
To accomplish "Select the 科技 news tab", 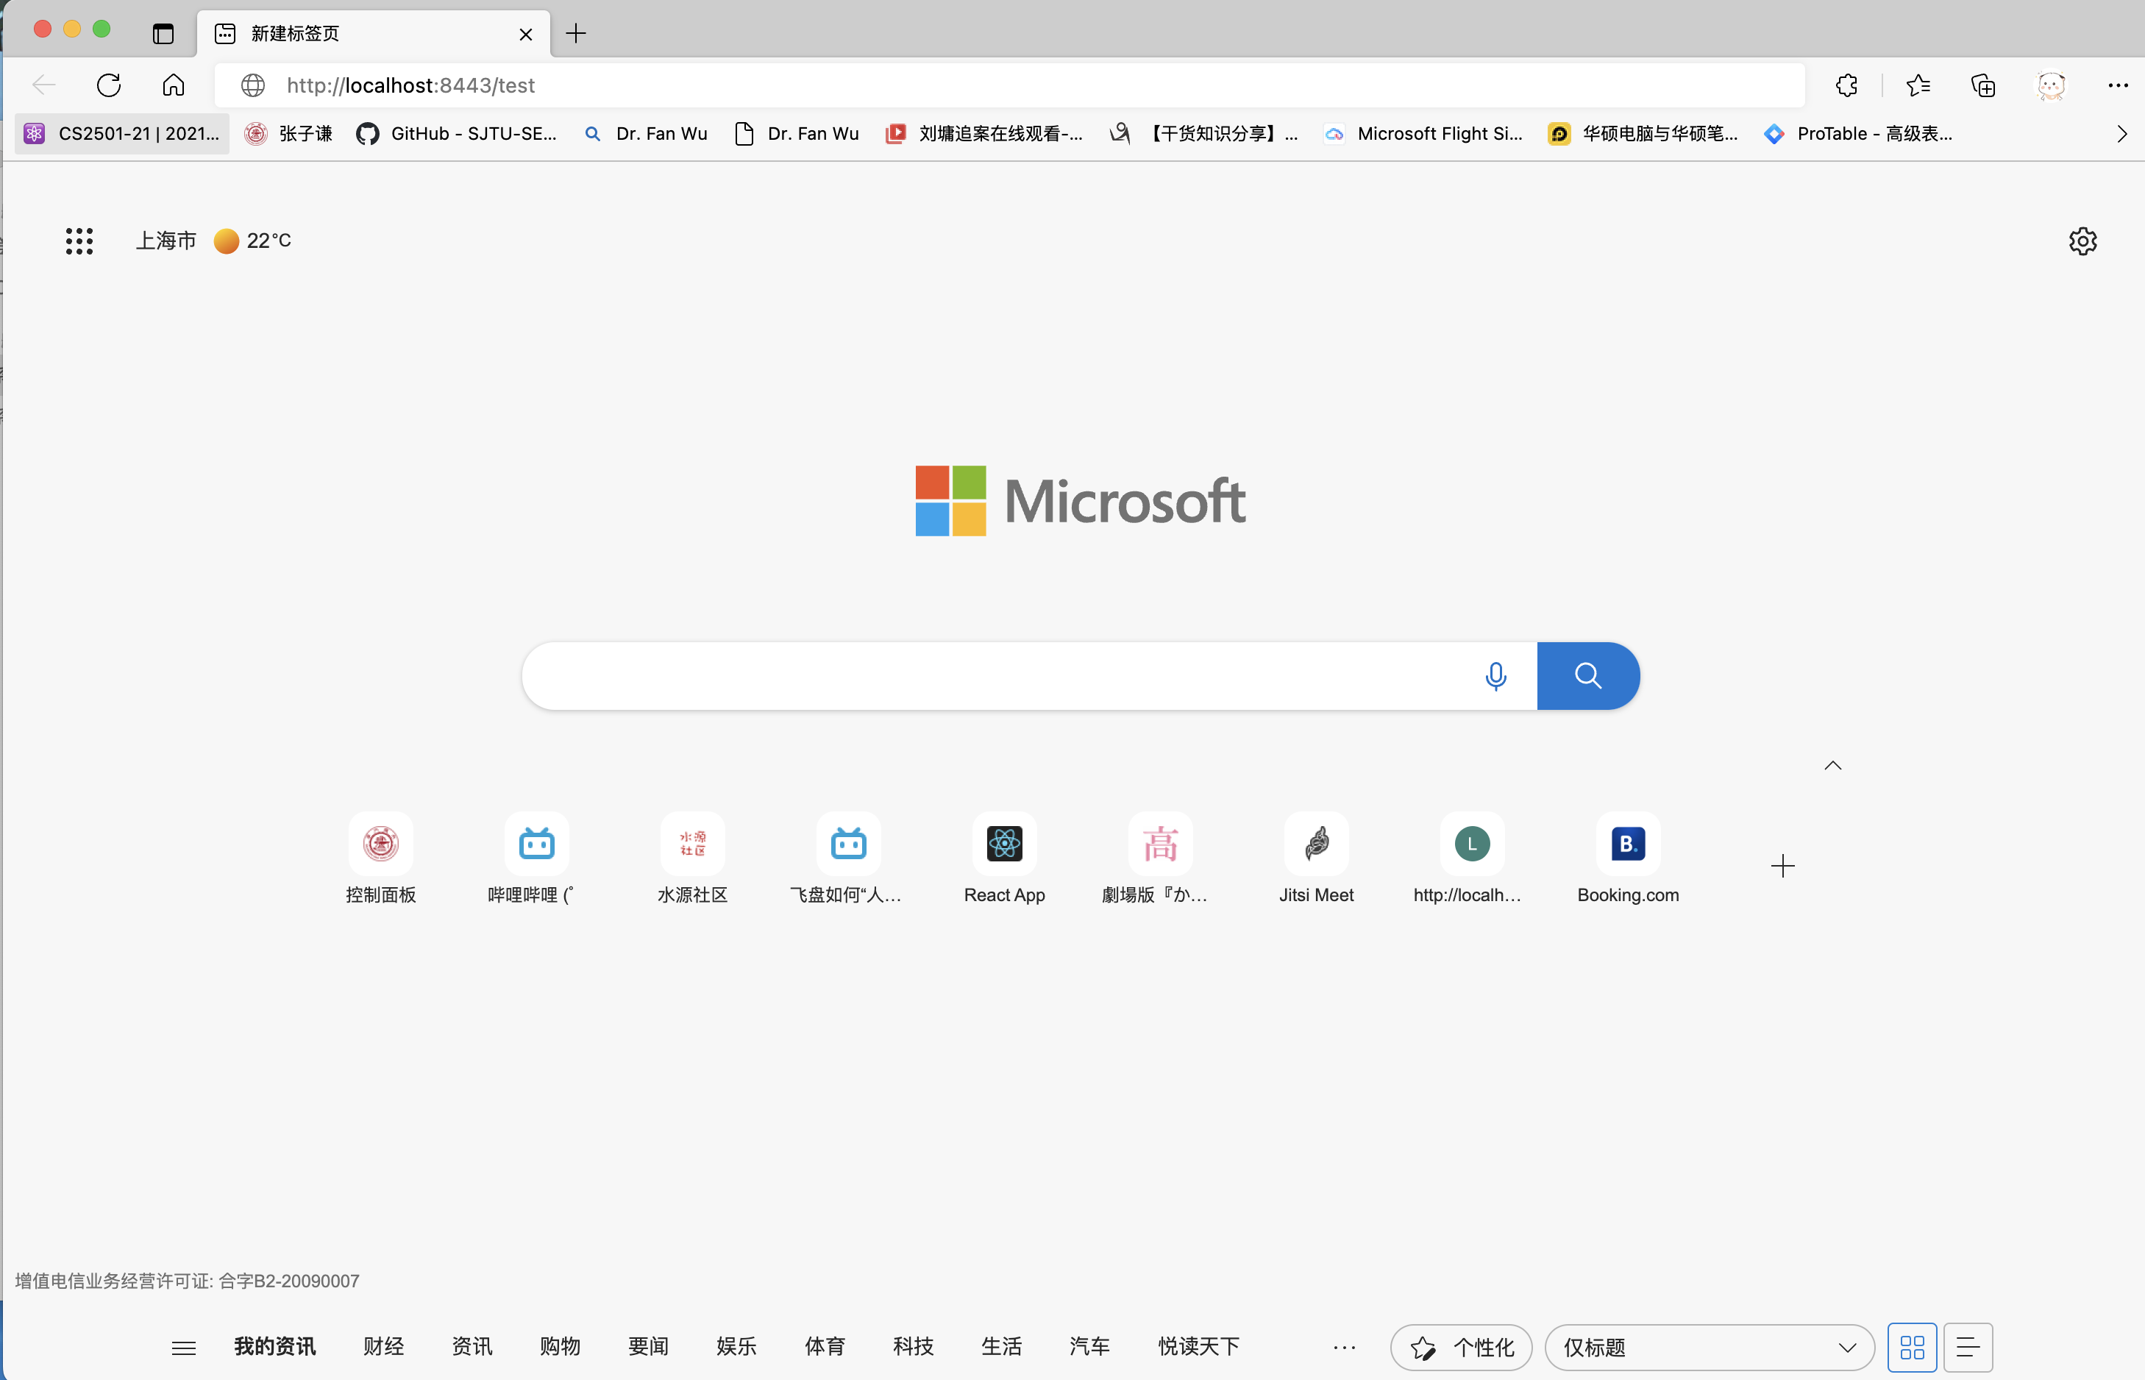I will [913, 1346].
